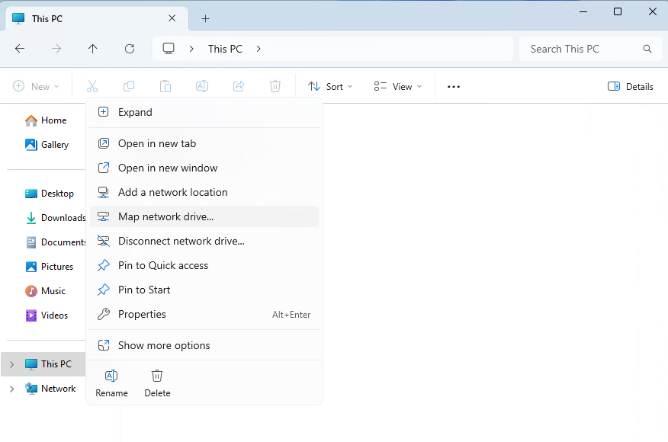Expand the Network tree node chevron

coord(11,389)
